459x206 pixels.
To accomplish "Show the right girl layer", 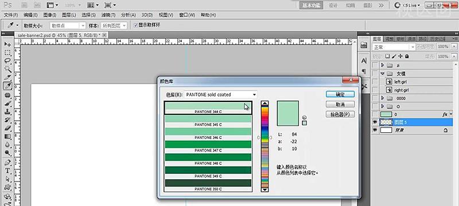I will (x=375, y=90).
